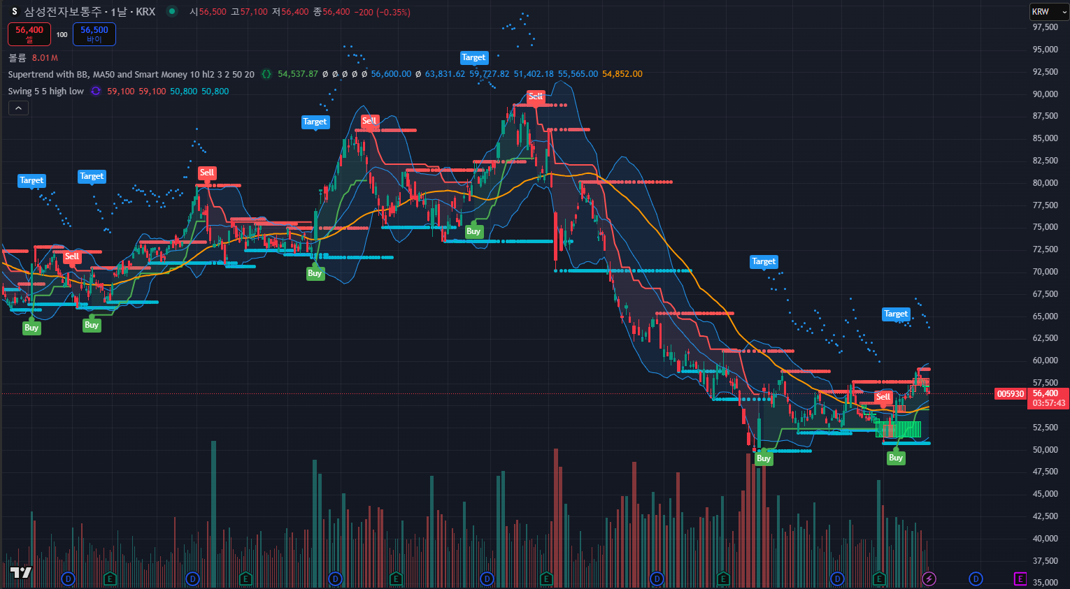
Task: Click the 97,500 price scale label
Action: [1046, 27]
